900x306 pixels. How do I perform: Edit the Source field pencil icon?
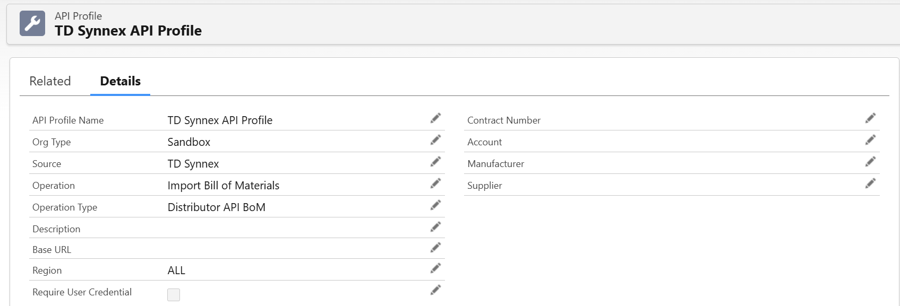tap(435, 161)
